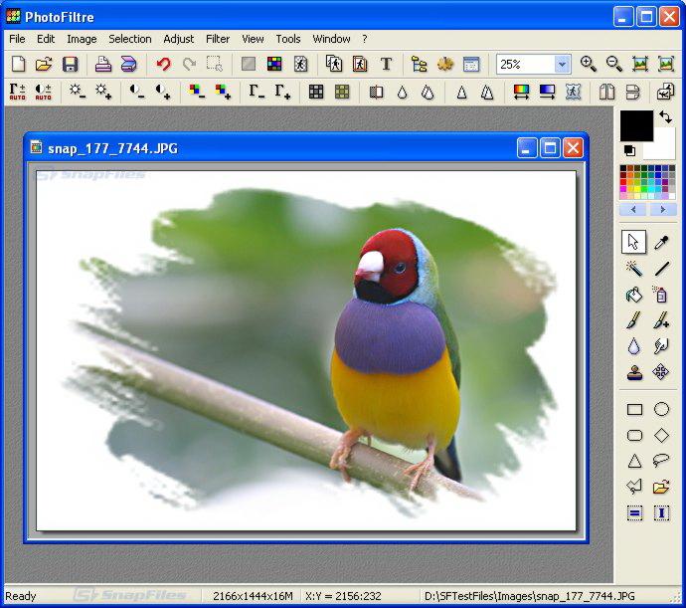The width and height of the screenshot is (686, 608).
Task: Click the black foreground color swatch
Action: click(636, 125)
